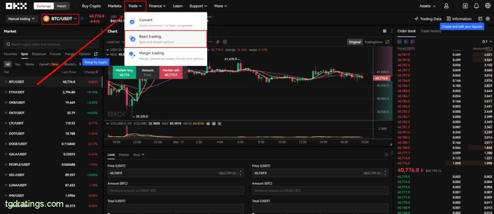Click the Margin trading option icon
This screenshot has height=214, width=494.
[x=132, y=55]
